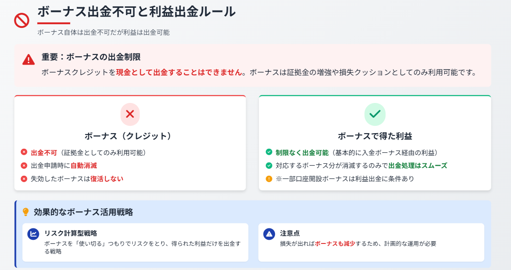Select the ボーナスで得た利益 card title
Viewport: 511px width, 270px height.
375,136
